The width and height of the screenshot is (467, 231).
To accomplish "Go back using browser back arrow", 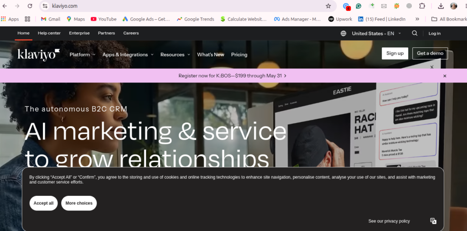I will [5, 6].
